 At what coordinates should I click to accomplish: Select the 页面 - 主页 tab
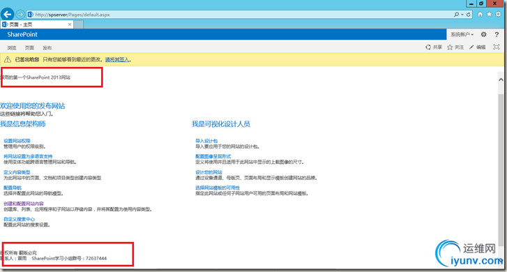[x=37, y=24]
